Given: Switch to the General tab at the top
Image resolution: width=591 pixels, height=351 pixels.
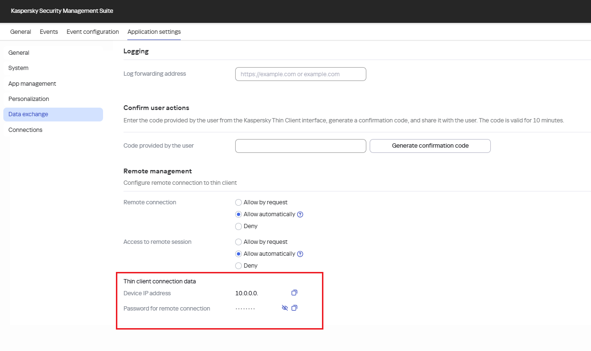Looking at the screenshot, I should [x=21, y=31].
